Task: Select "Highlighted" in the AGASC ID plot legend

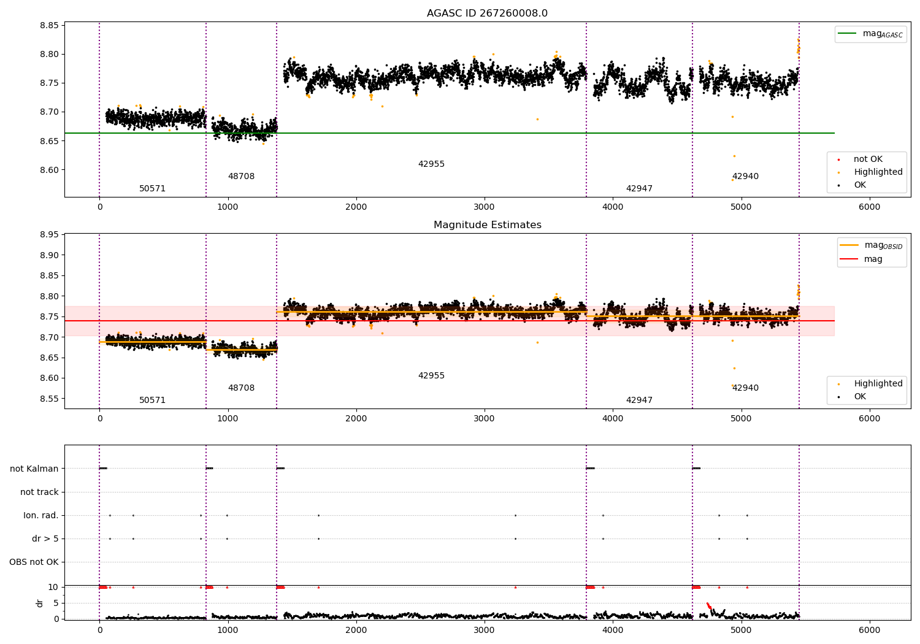Action: [x=878, y=172]
